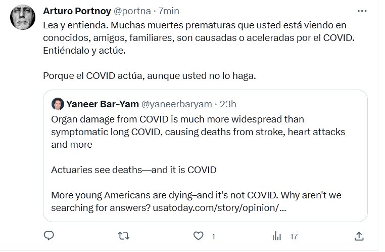The image size is (385, 252).
Task: Click the view count number 17
Action: [x=293, y=236]
